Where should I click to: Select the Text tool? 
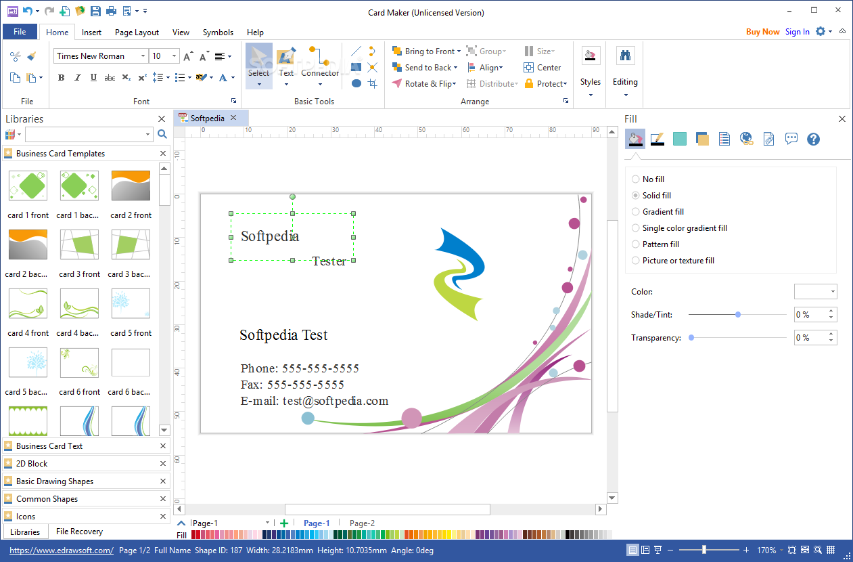(286, 65)
